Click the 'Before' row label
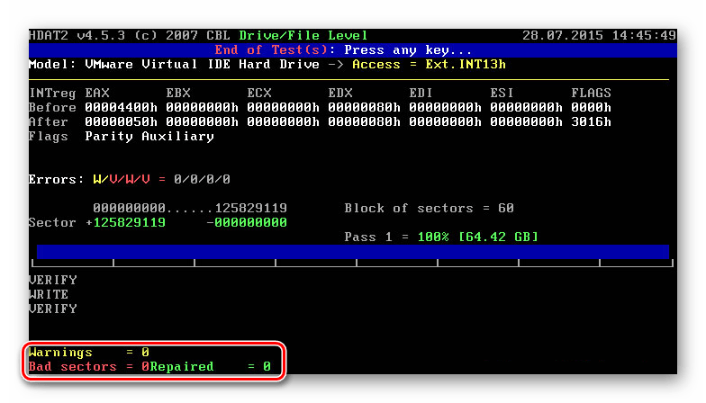Image resolution: width=706 pixels, height=403 pixels. pos(52,108)
